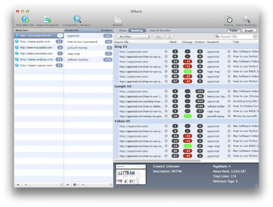
Task: Open the Reports toolbar icon
Action: tap(118, 19)
